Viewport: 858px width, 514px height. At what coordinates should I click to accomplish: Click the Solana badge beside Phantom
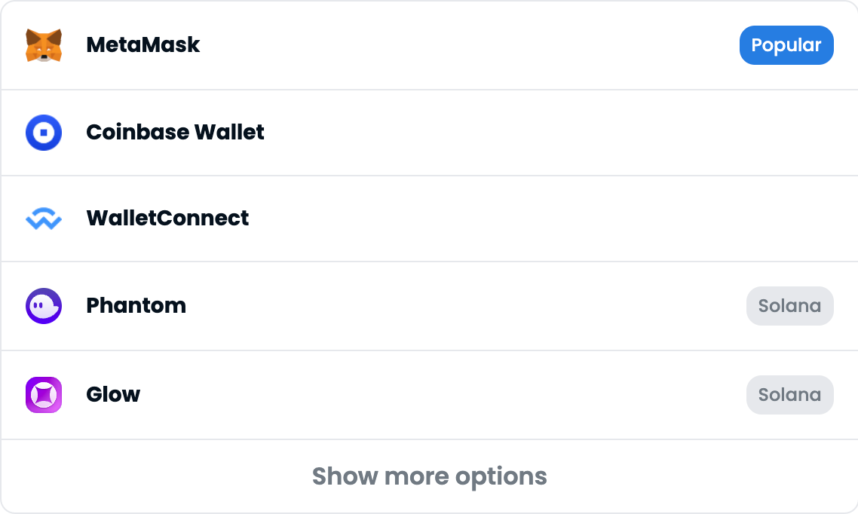[x=789, y=306]
